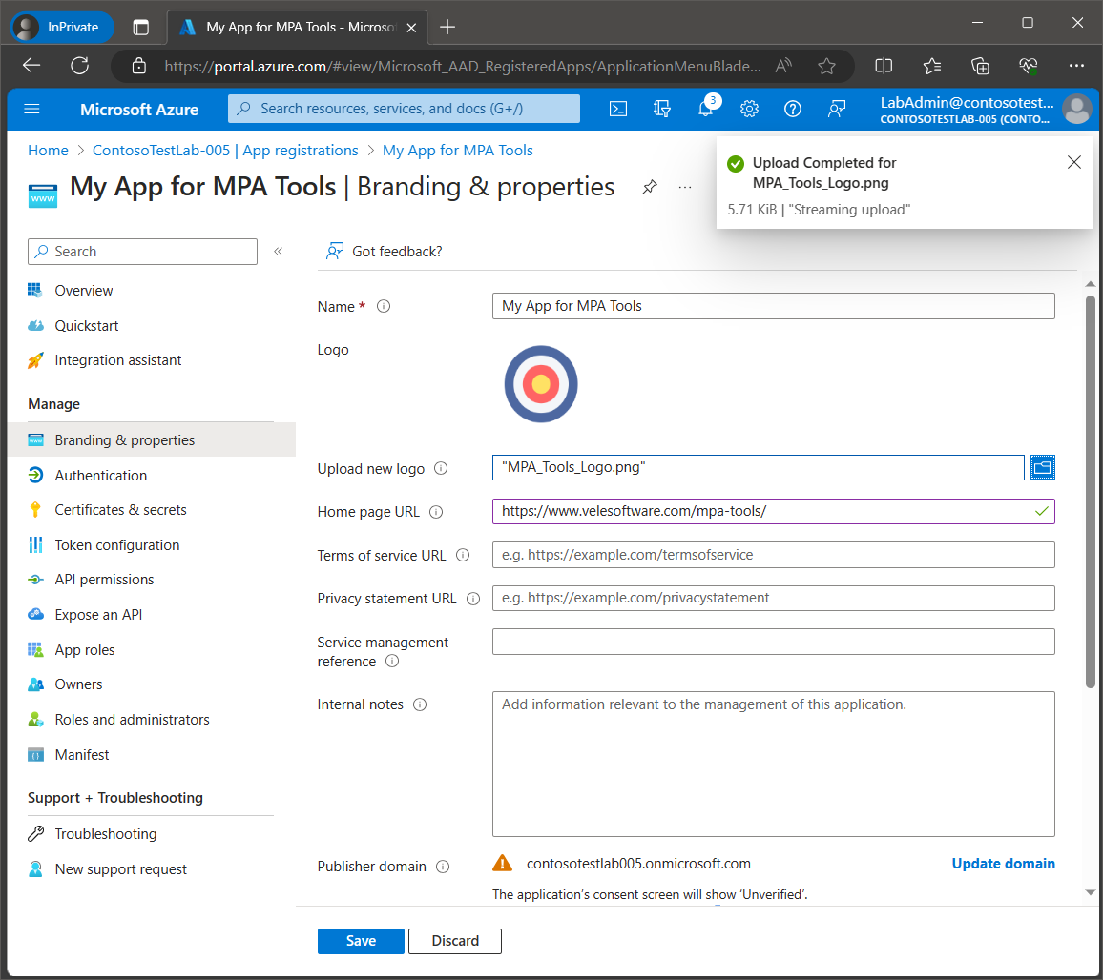1103x980 pixels.
Task: Click the blade vertical scrollbar
Action: pos(1090,492)
